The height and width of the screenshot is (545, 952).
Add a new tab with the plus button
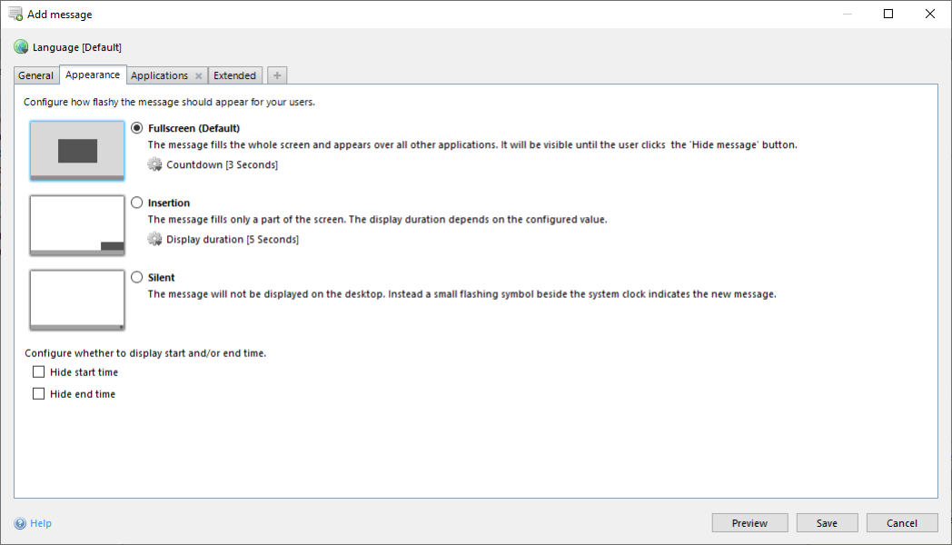point(276,74)
